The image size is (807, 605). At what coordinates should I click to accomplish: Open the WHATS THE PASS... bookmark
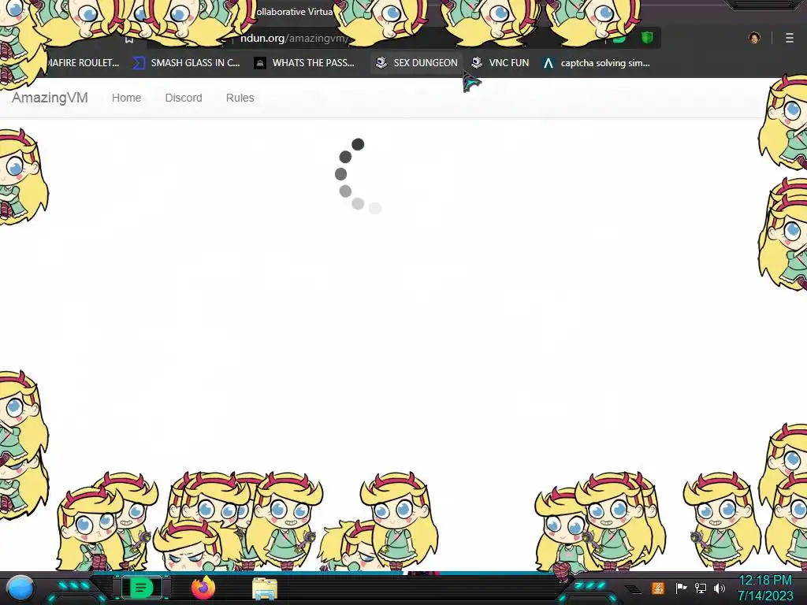pos(304,63)
